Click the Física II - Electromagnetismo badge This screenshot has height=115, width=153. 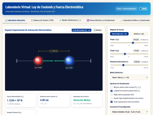(126, 9)
